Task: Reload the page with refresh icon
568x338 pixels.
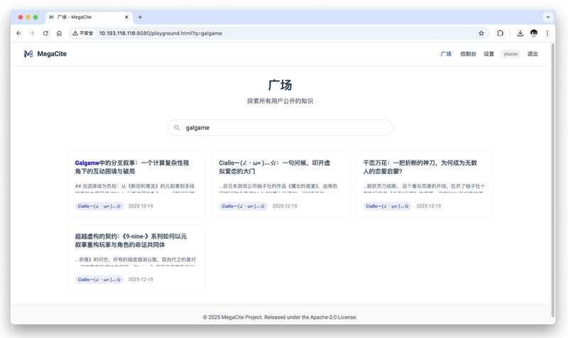Action: click(45, 33)
